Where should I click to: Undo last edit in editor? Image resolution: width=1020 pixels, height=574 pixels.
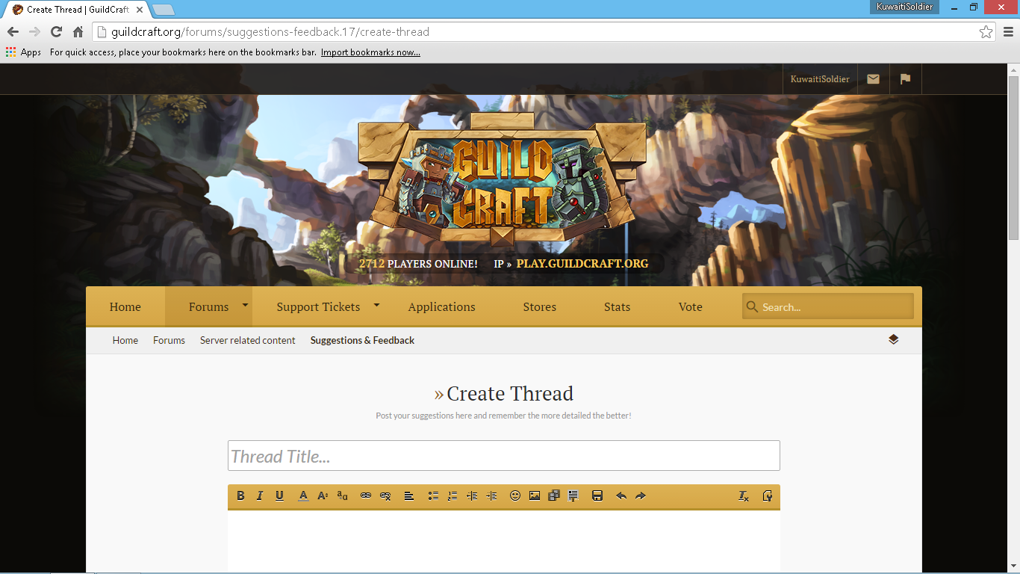coord(621,496)
